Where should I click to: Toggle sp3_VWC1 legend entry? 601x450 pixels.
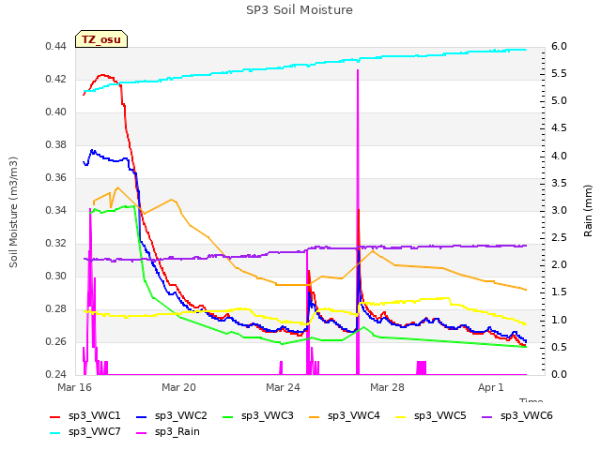85,416
